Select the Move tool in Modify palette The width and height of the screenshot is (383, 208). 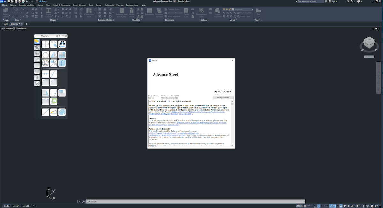point(46,44)
